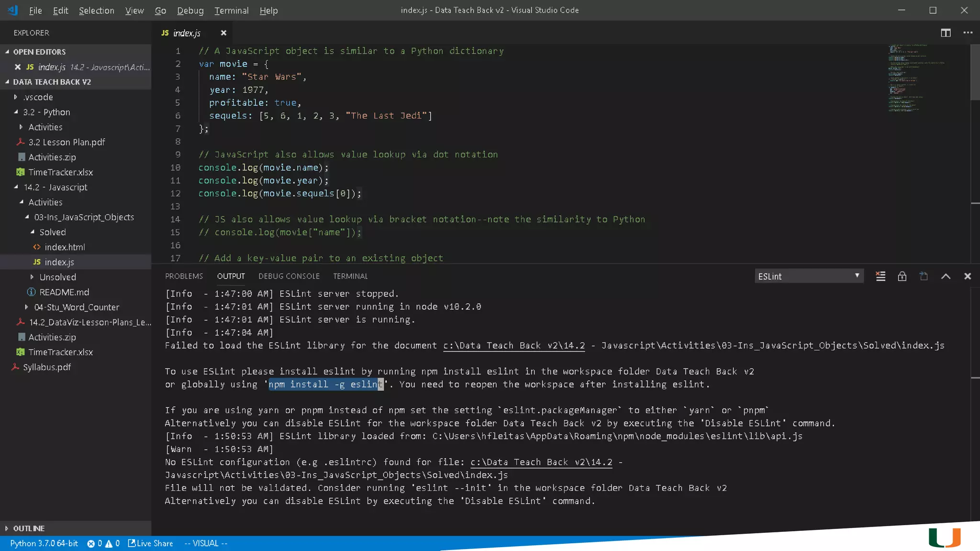Open the Terminal menu
The height and width of the screenshot is (551, 980).
point(231,11)
